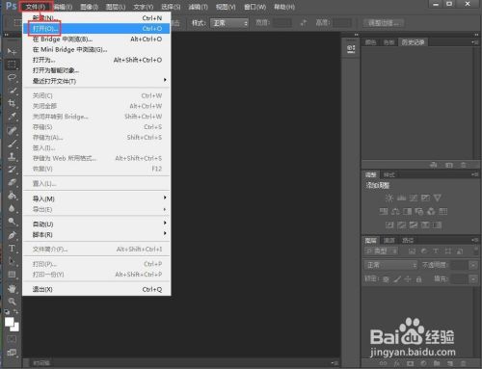
Task: Toggle filter for pixel layers
Action: [x=412, y=251]
